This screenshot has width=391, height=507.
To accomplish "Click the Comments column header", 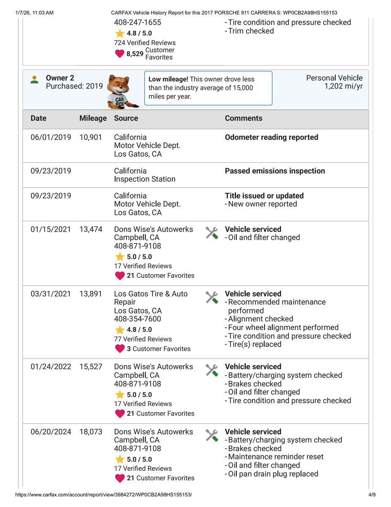I will 243,118.
